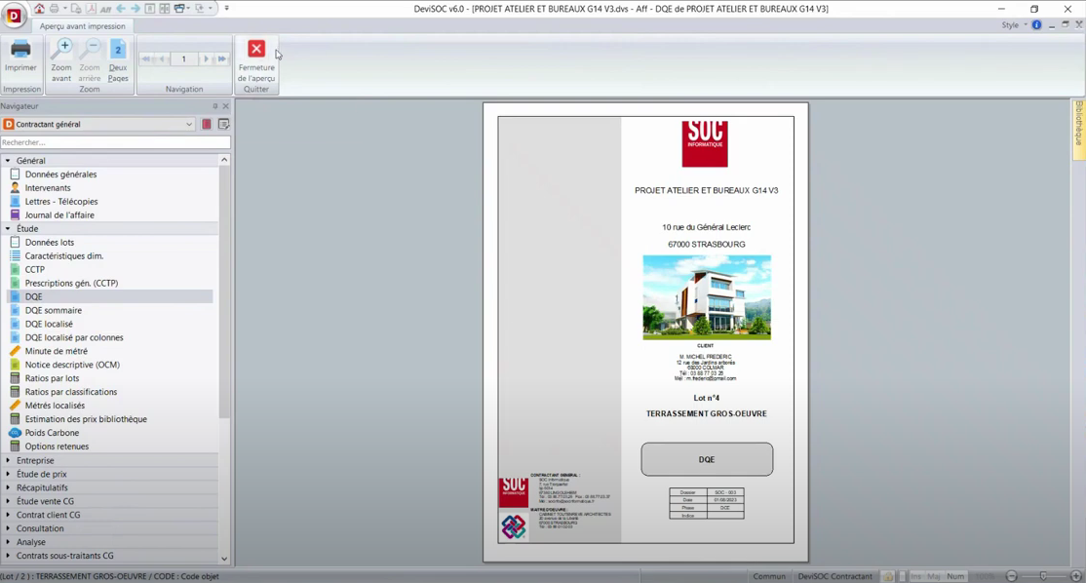This screenshot has height=583, width=1086.
Task: Pin the Navigateur panel
Action: (x=215, y=106)
